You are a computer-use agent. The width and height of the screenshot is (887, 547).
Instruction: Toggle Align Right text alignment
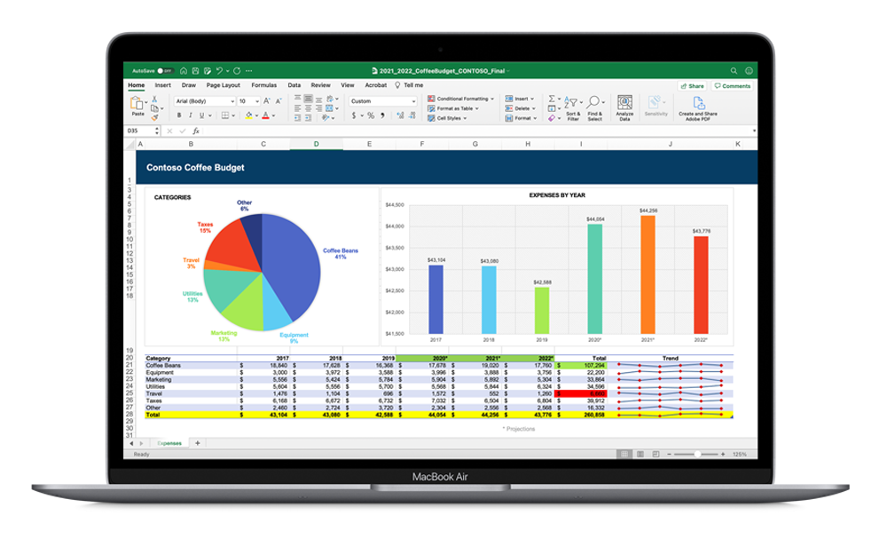(319, 108)
